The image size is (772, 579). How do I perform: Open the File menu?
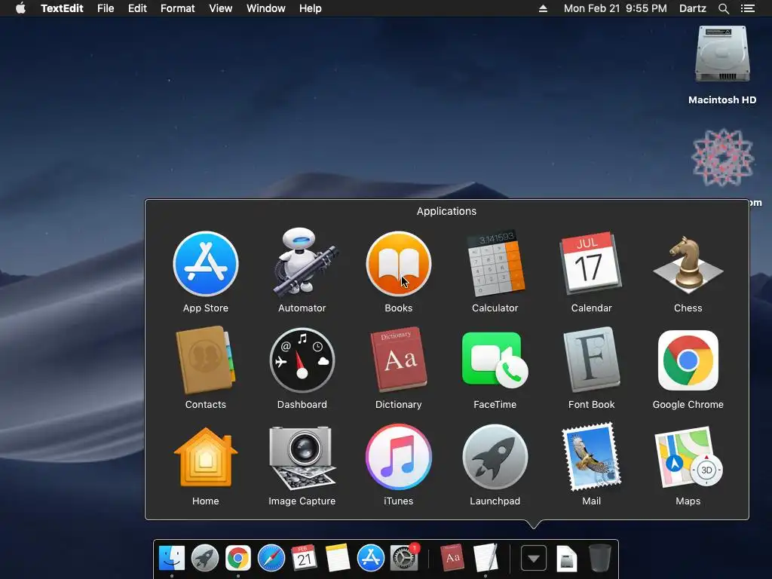coord(106,8)
